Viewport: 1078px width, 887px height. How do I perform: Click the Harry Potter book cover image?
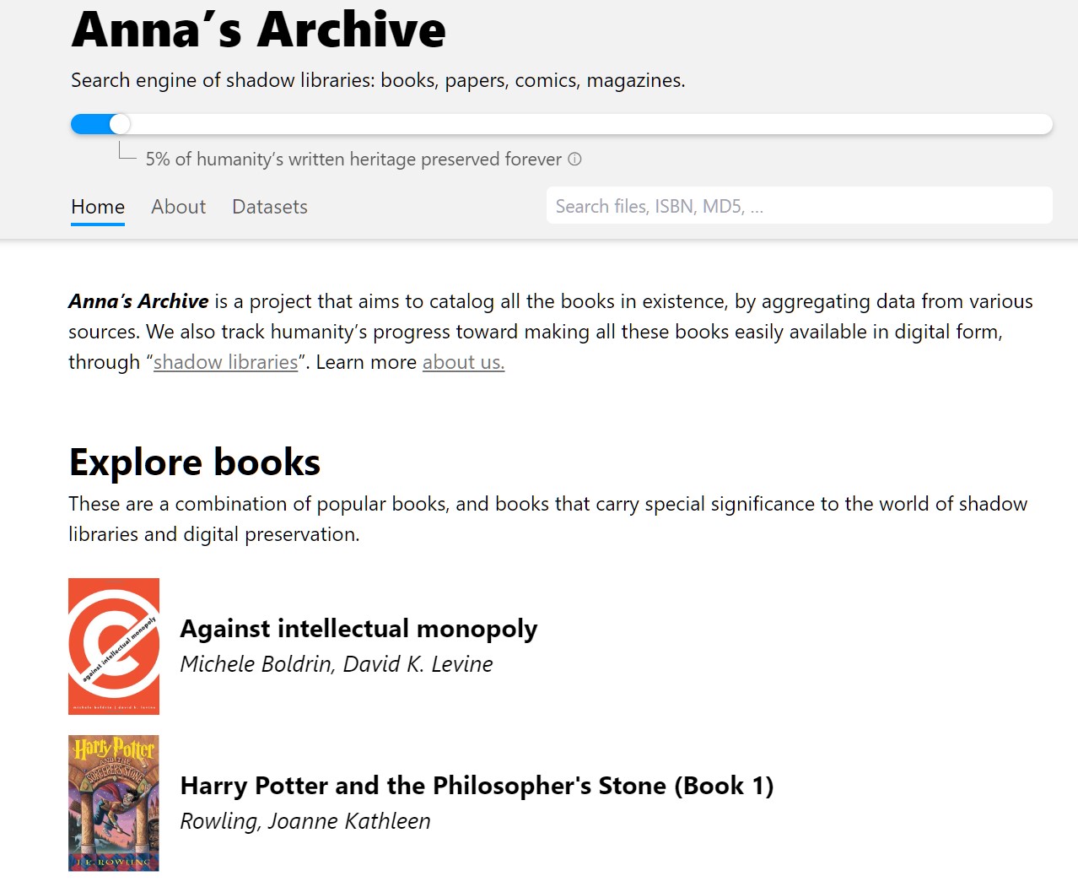pos(114,803)
